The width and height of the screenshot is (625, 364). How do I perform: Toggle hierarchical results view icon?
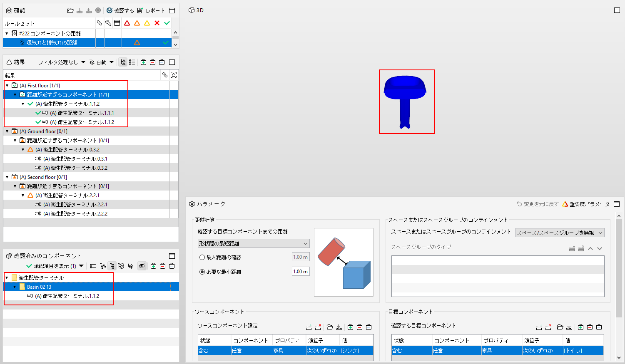[123, 62]
